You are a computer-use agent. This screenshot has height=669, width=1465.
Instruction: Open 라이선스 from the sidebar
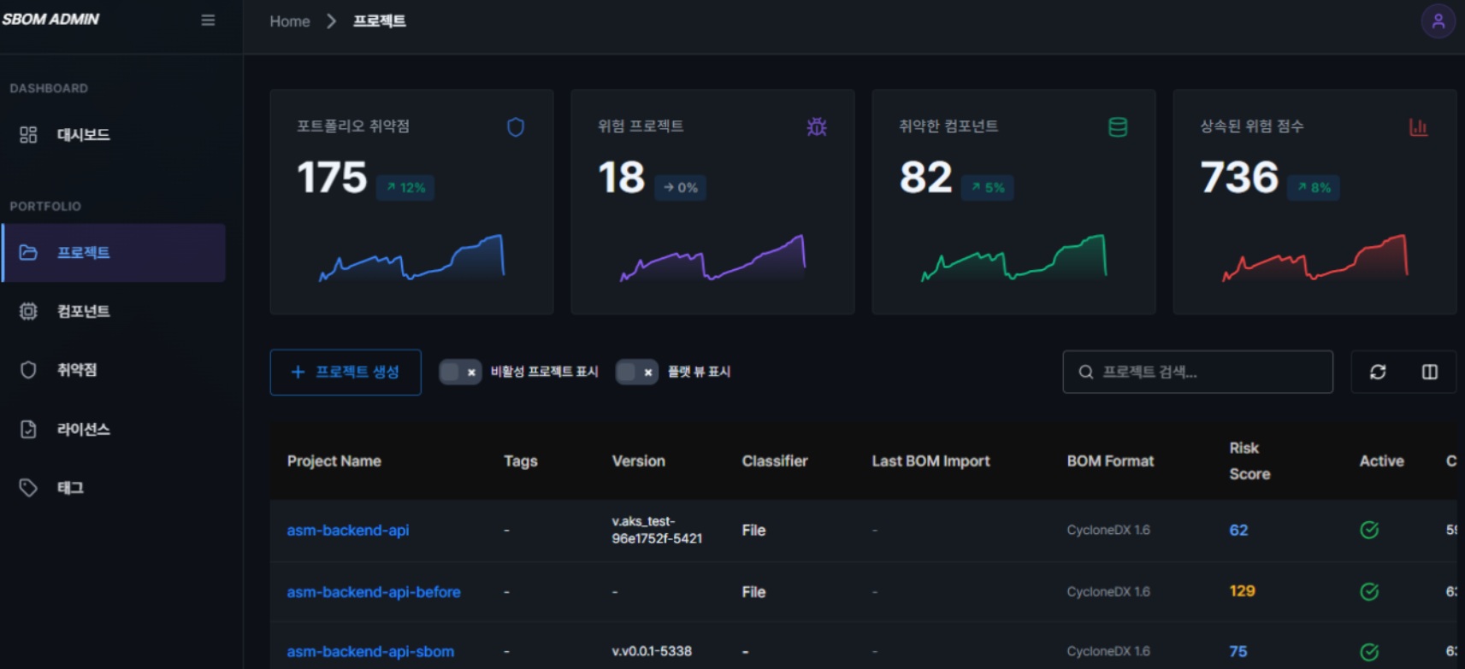[x=83, y=429]
